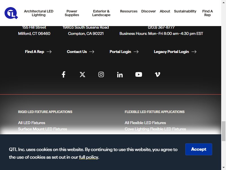Screen dimensions: 226x170
Task: Click Business Hours text line
Action: coord(161,33)
